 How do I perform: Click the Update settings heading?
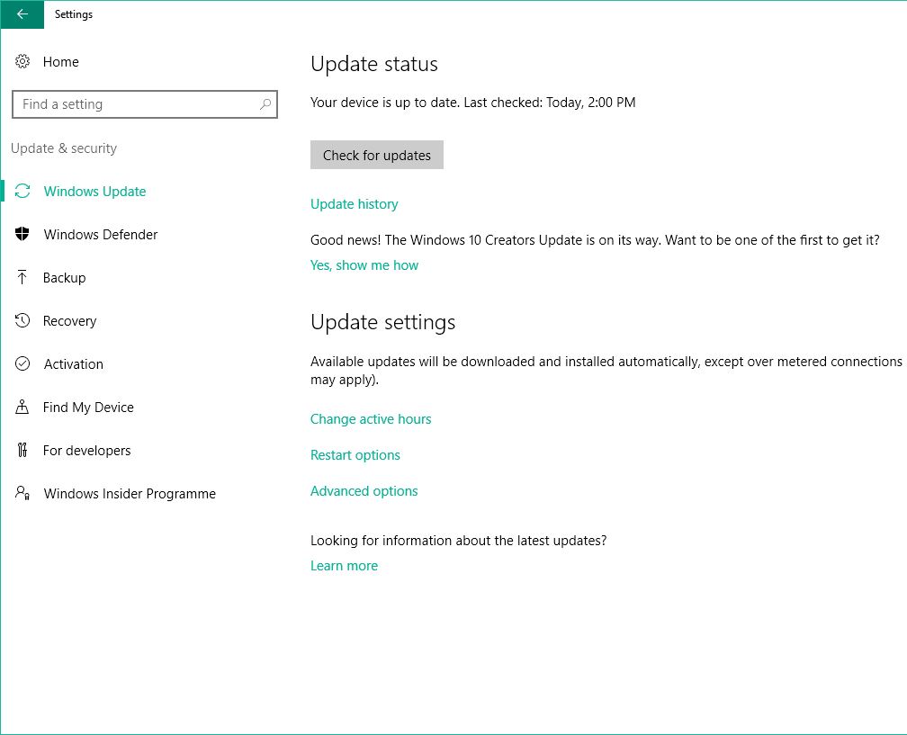[383, 322]
